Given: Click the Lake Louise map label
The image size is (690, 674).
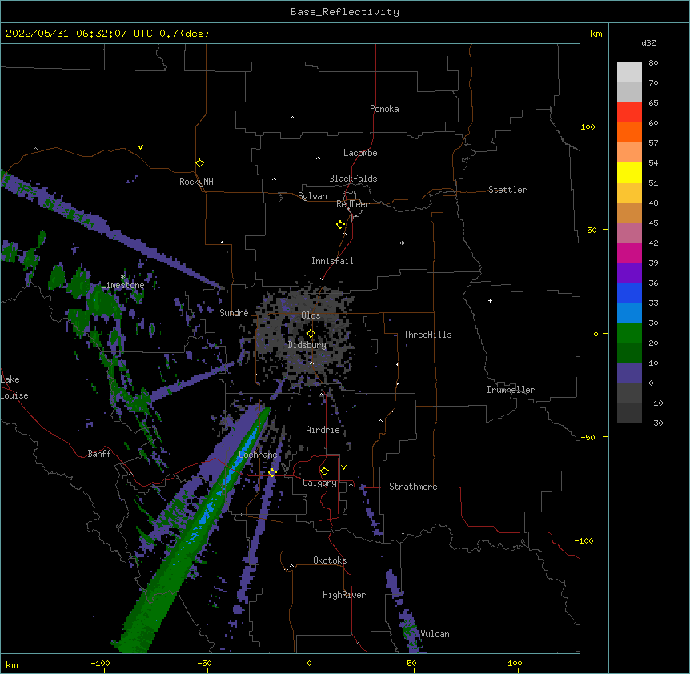Looking at the screenshot, I should 14,387.
